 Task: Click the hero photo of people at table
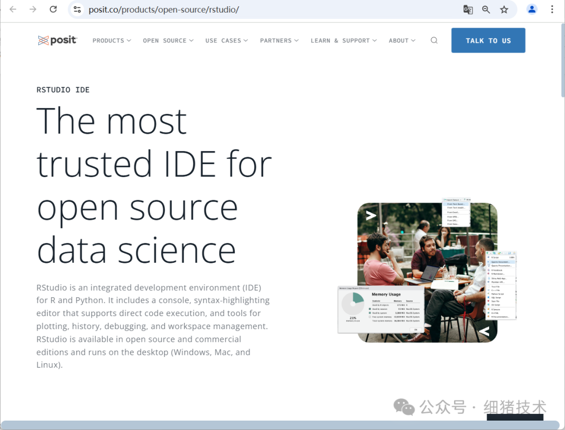(x=427, y=272)
